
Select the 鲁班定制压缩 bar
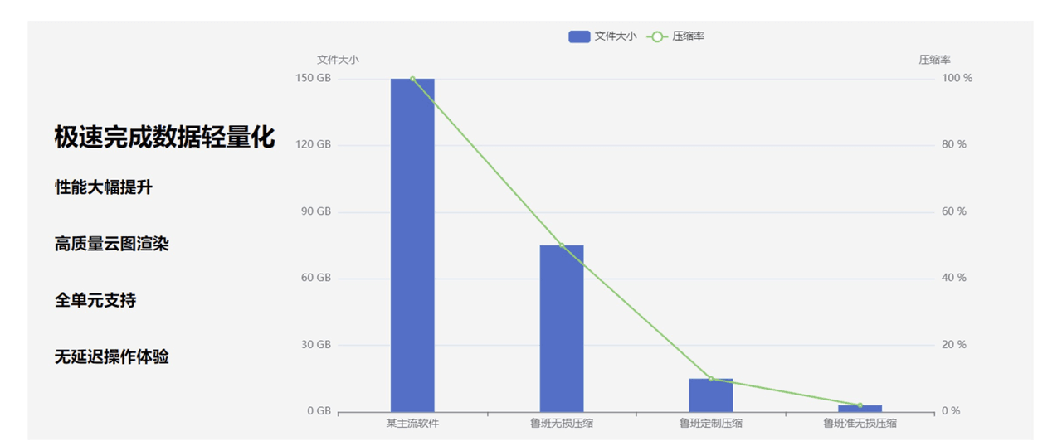[710, 396]
